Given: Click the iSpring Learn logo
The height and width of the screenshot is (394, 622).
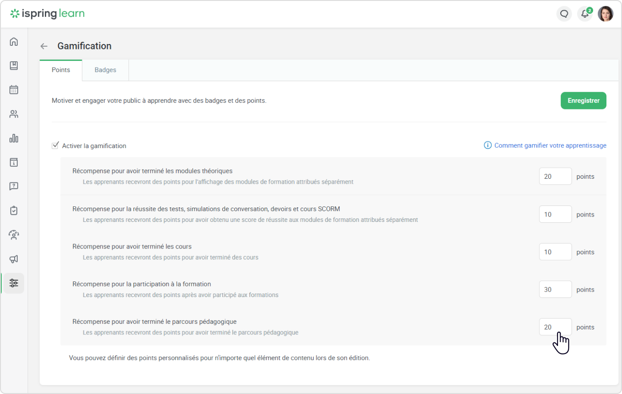Looking at the screenshot, I should (48, 14).
